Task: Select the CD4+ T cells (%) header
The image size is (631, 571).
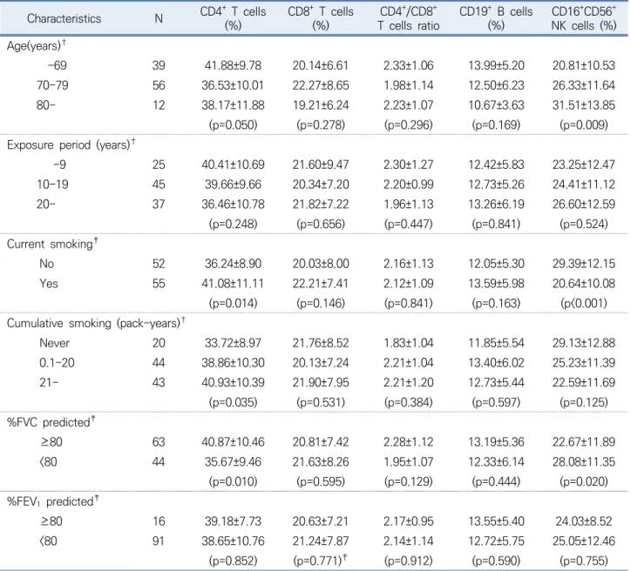Action: [233, 18]
